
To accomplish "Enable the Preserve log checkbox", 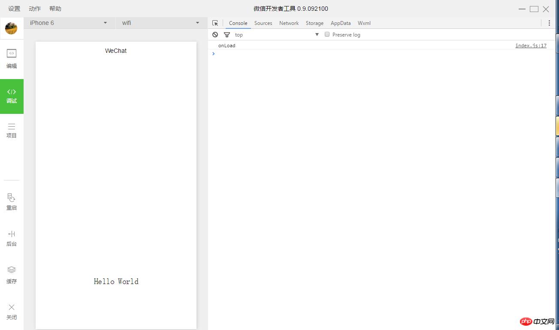I will tap(327, 34).
